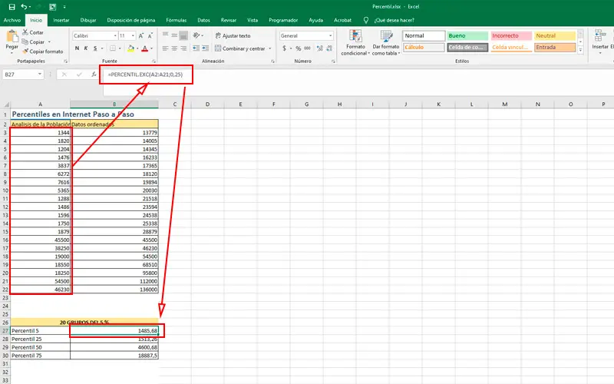Switch to the Fórmulas ribbon tab
The height and width of the screenshot is (384, 614).
pyautogui.click(x=176, y=19)
